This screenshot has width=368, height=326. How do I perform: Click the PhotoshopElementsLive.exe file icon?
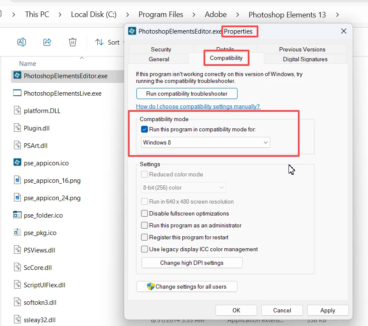pyautogui.click(x=17, y=93)
